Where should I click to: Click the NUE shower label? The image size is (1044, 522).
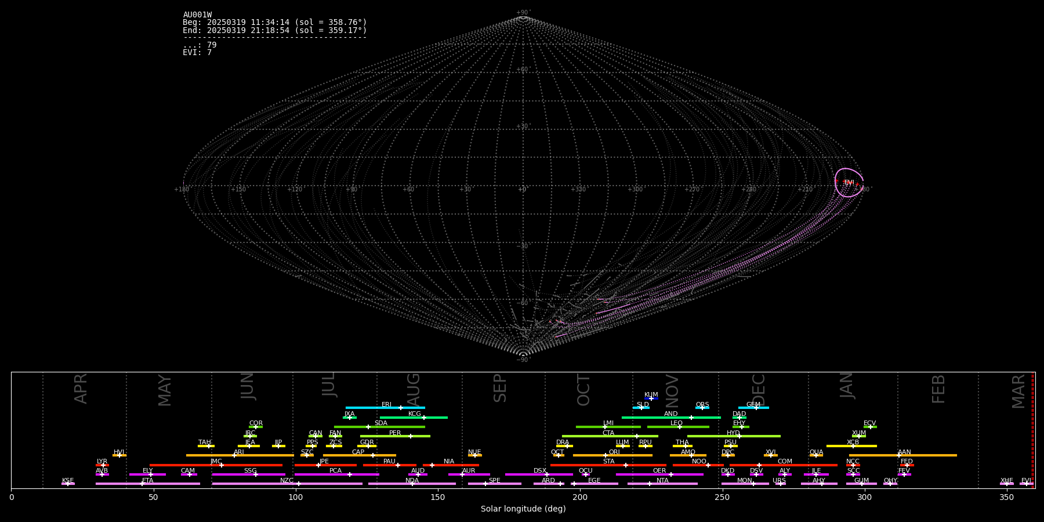(x=474, y=452)
